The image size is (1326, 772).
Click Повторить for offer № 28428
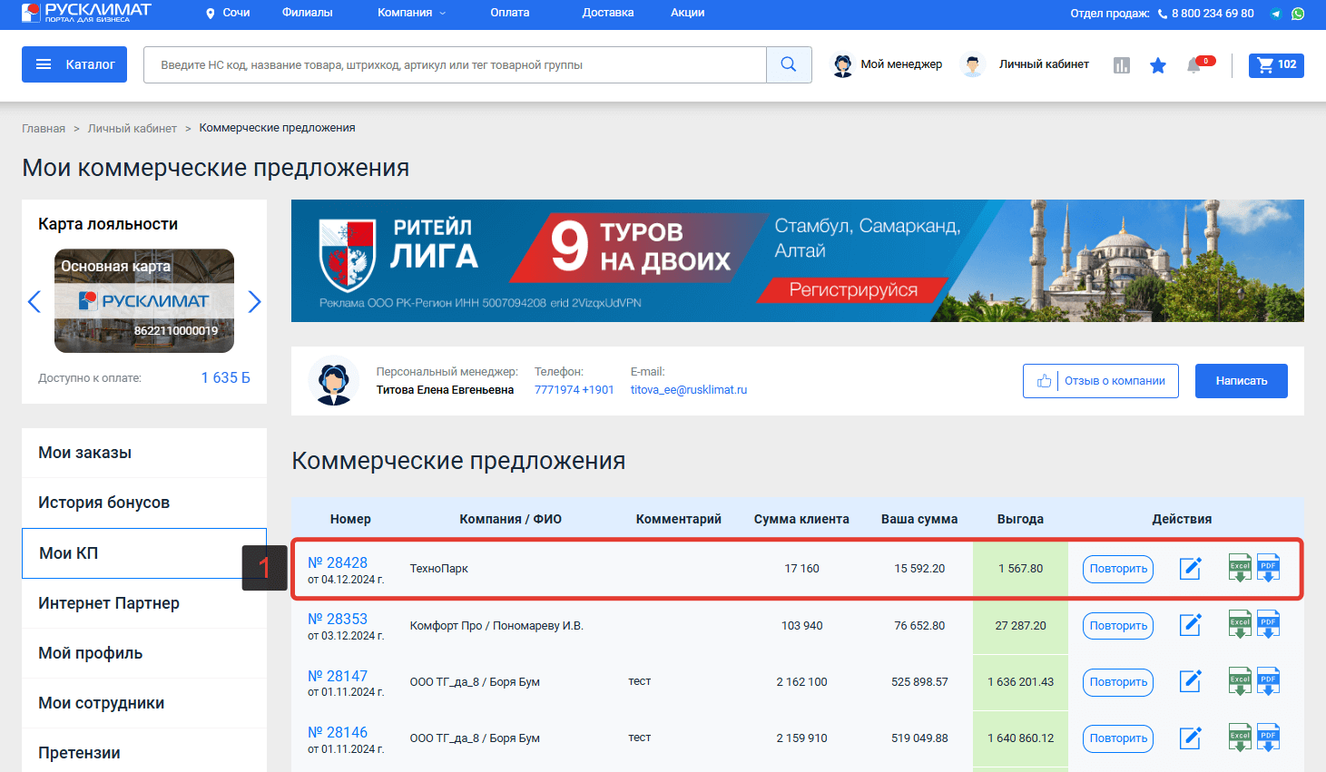tap(1118, 569)
